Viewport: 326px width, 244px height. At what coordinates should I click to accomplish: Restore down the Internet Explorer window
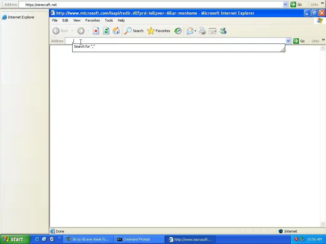pyautogui.click(x=315, y=13)
